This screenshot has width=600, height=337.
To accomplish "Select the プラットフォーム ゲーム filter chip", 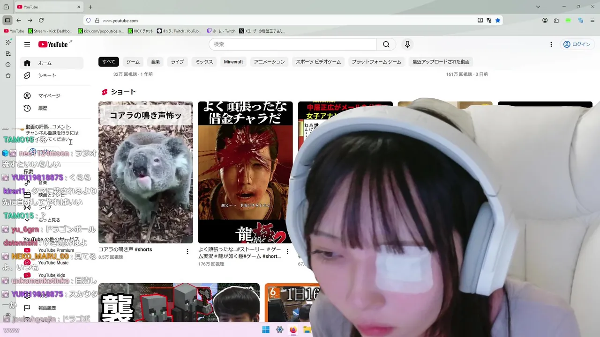I will coord(376,62).
